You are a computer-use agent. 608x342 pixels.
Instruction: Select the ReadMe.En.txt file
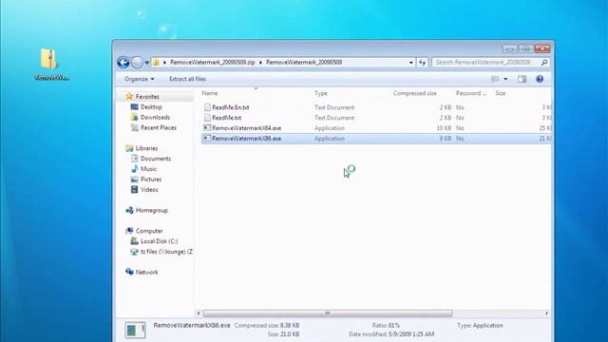[x=230, y=107]
